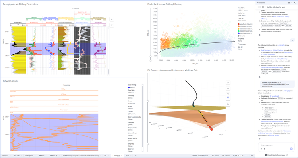Open the Display mode selector in the Bit wear legend
Viewport: 298px width, 158px height.
(130, 130)
